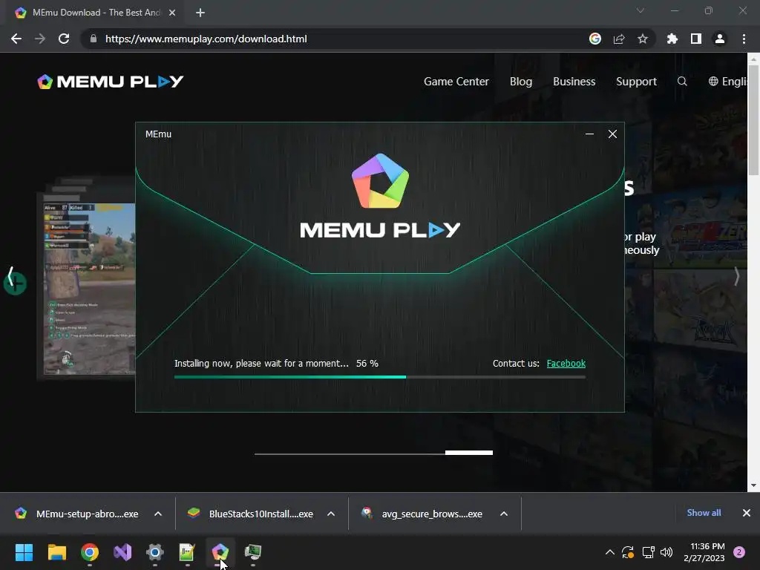Image resolution: width=760 pixels, height=570 pixels.
Task: Reload the page with the refresh icon
Action: click(x=64, y=39)
